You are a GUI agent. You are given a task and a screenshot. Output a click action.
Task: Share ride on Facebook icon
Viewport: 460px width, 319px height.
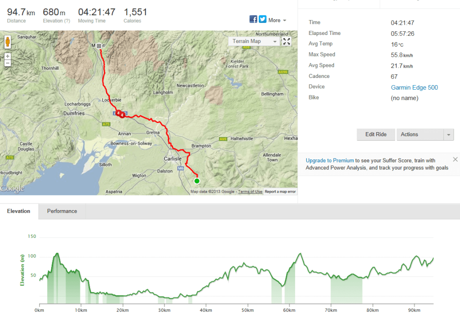click(253, 19)
